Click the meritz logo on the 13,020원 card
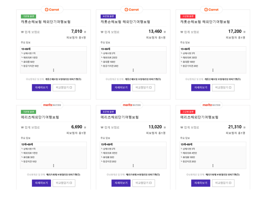This screenshot has width=266, height=200. pyautogui.click(x=132, y=105)
